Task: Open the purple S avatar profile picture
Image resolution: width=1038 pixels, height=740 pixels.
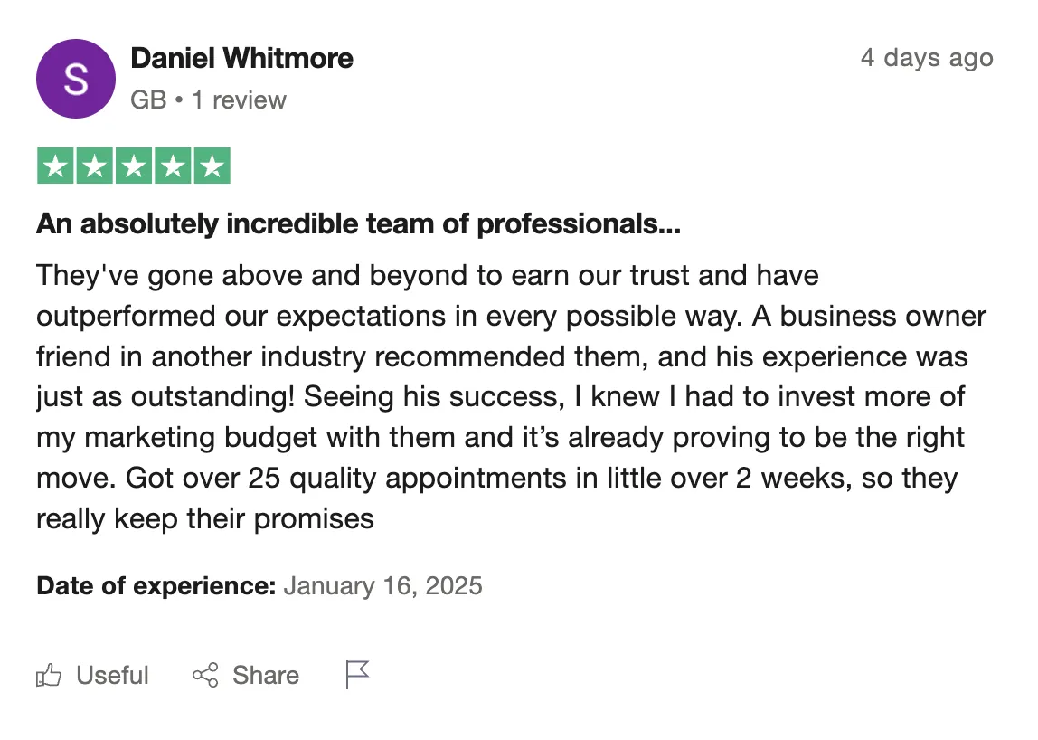Action: [x=75, y=79]
